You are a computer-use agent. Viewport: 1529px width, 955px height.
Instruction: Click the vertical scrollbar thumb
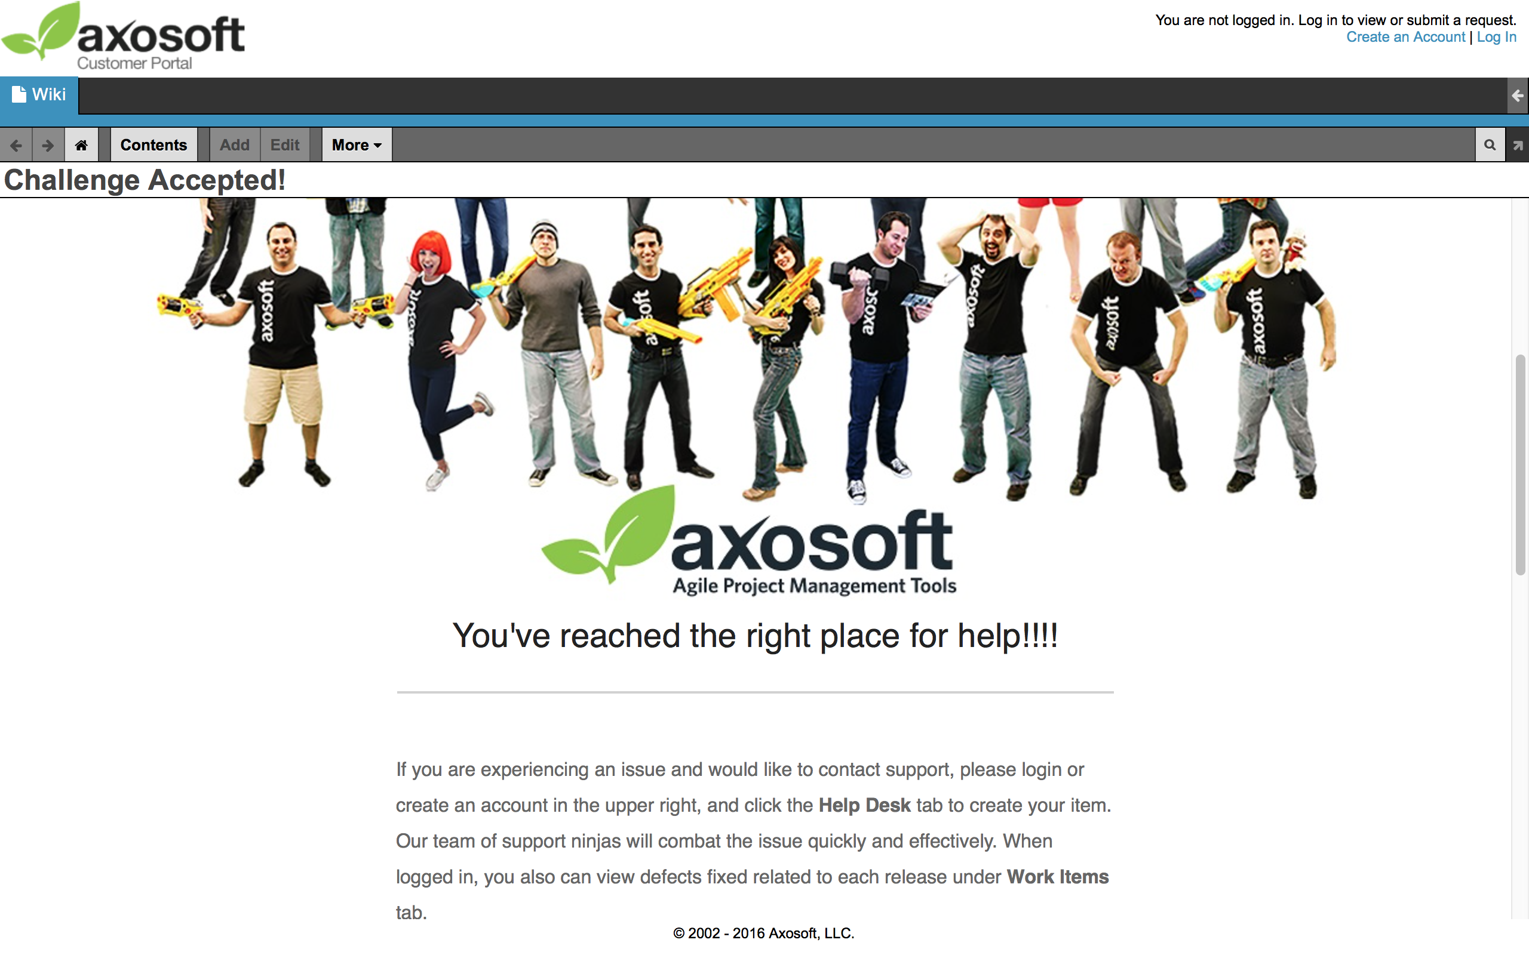tap(1520, 465)
